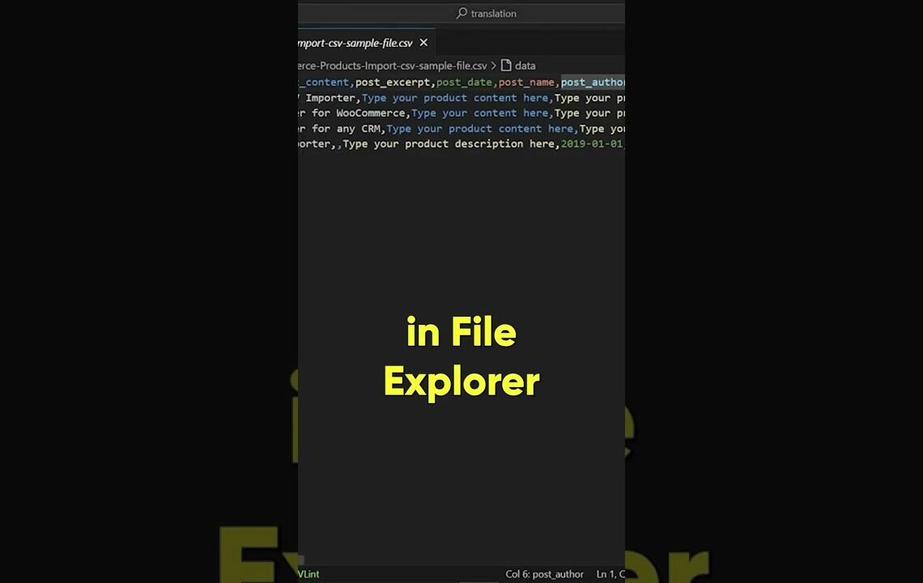Click the data breadcrumb item

coord(525,66)
